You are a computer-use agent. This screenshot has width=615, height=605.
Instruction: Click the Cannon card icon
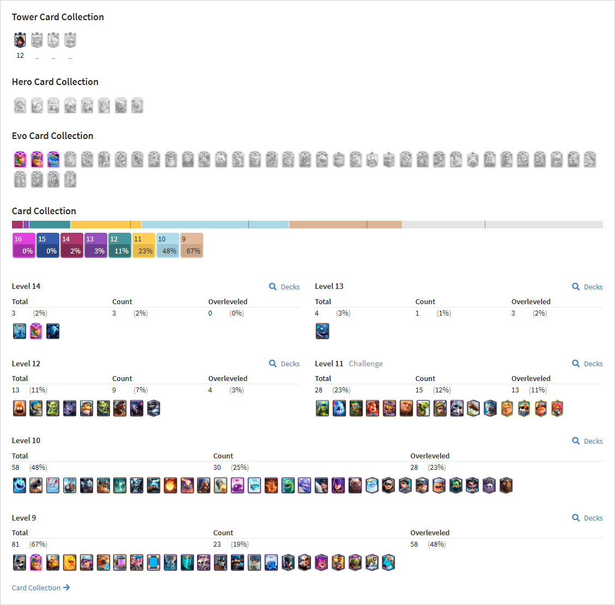pyautogui.click(x=36, y=485)
